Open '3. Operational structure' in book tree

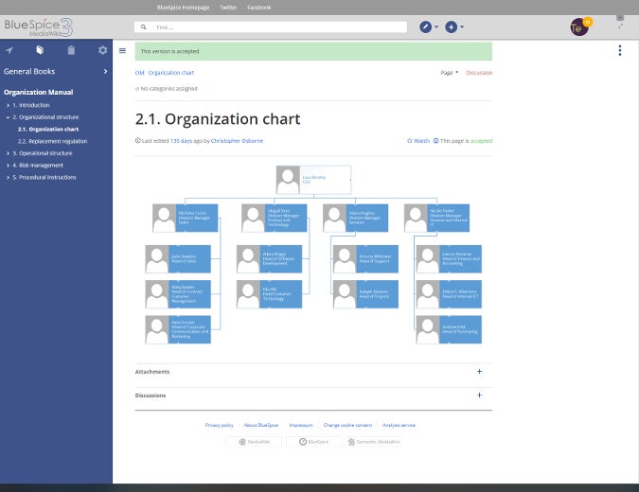click(45, 152)
